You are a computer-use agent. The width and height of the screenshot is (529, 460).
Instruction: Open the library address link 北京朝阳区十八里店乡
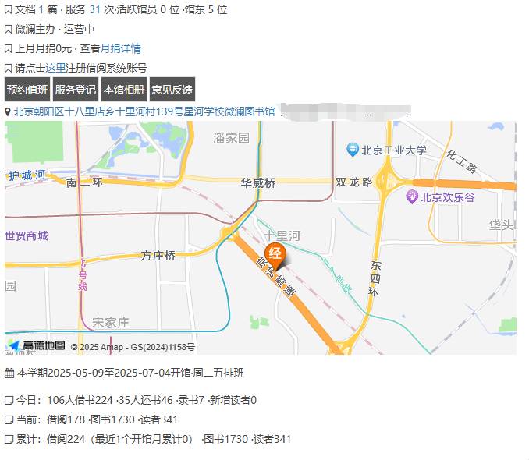[144, 111]
